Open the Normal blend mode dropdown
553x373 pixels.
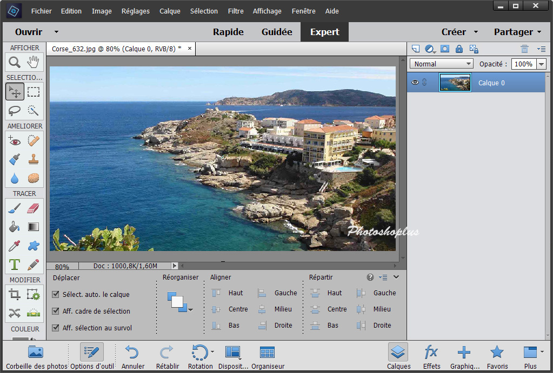click(441, 64)
